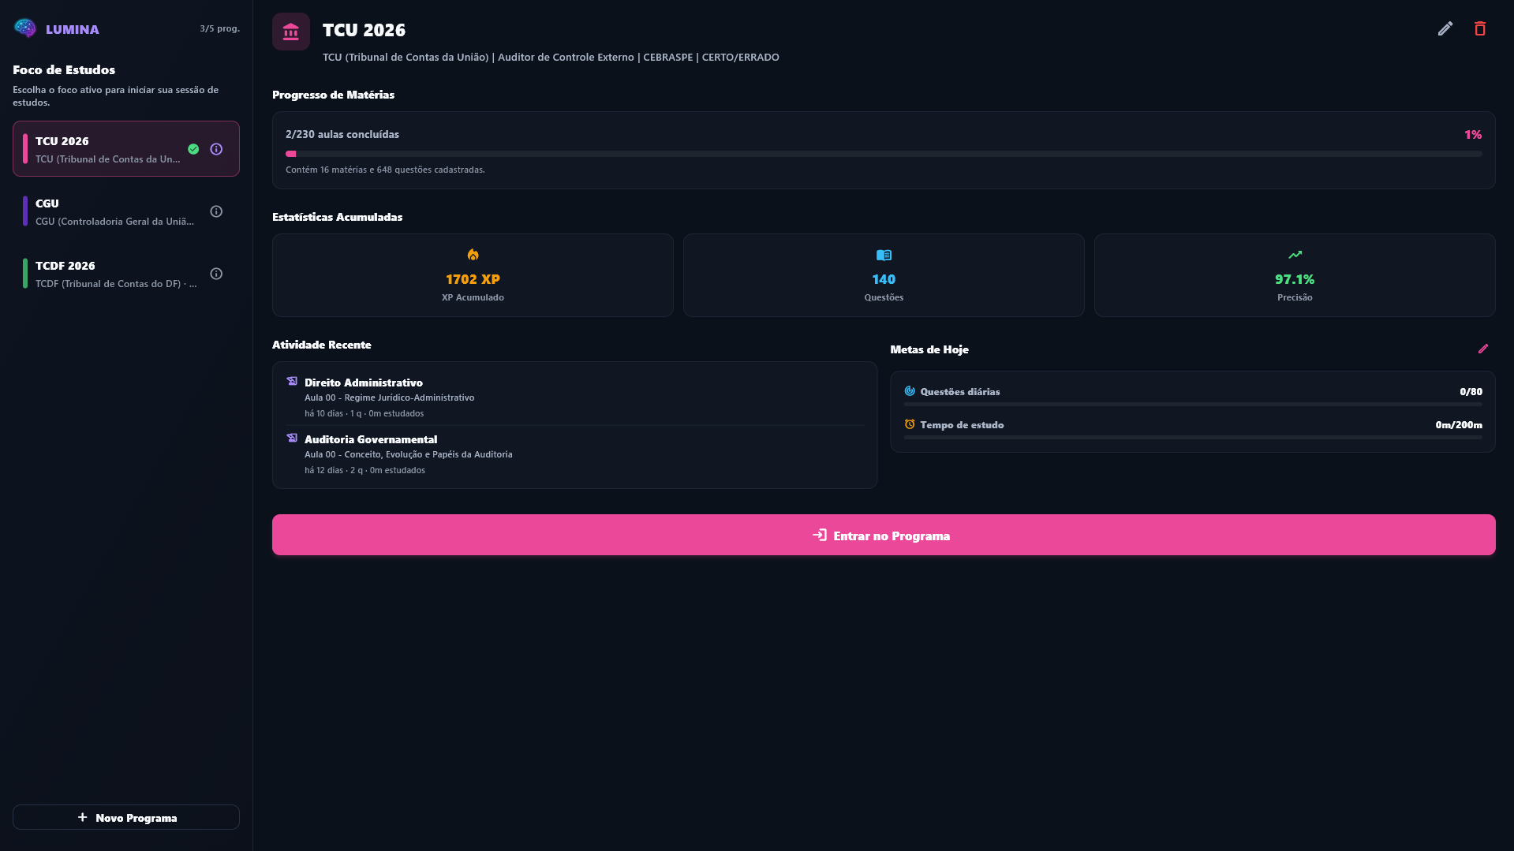
Task: Select the TCDF 2026 study program
Action: (126, 274)
